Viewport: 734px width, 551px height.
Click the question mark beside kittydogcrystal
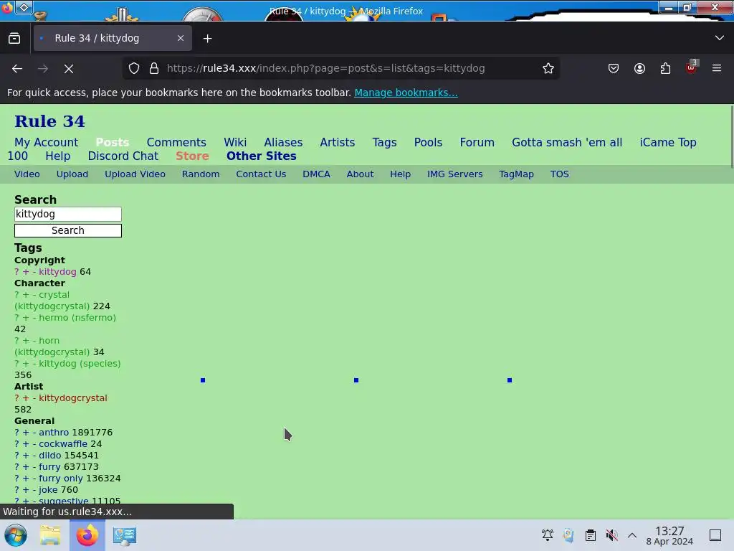coord(17,397)
